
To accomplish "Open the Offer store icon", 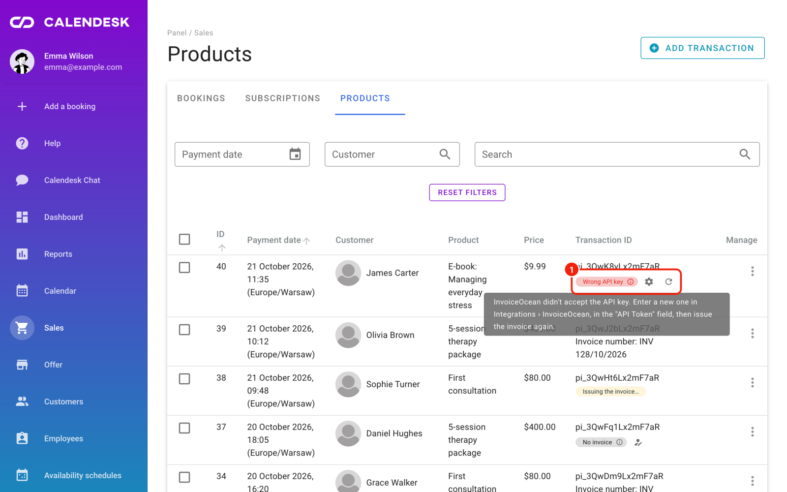I will pyautogui.click(x=22, y=365).
